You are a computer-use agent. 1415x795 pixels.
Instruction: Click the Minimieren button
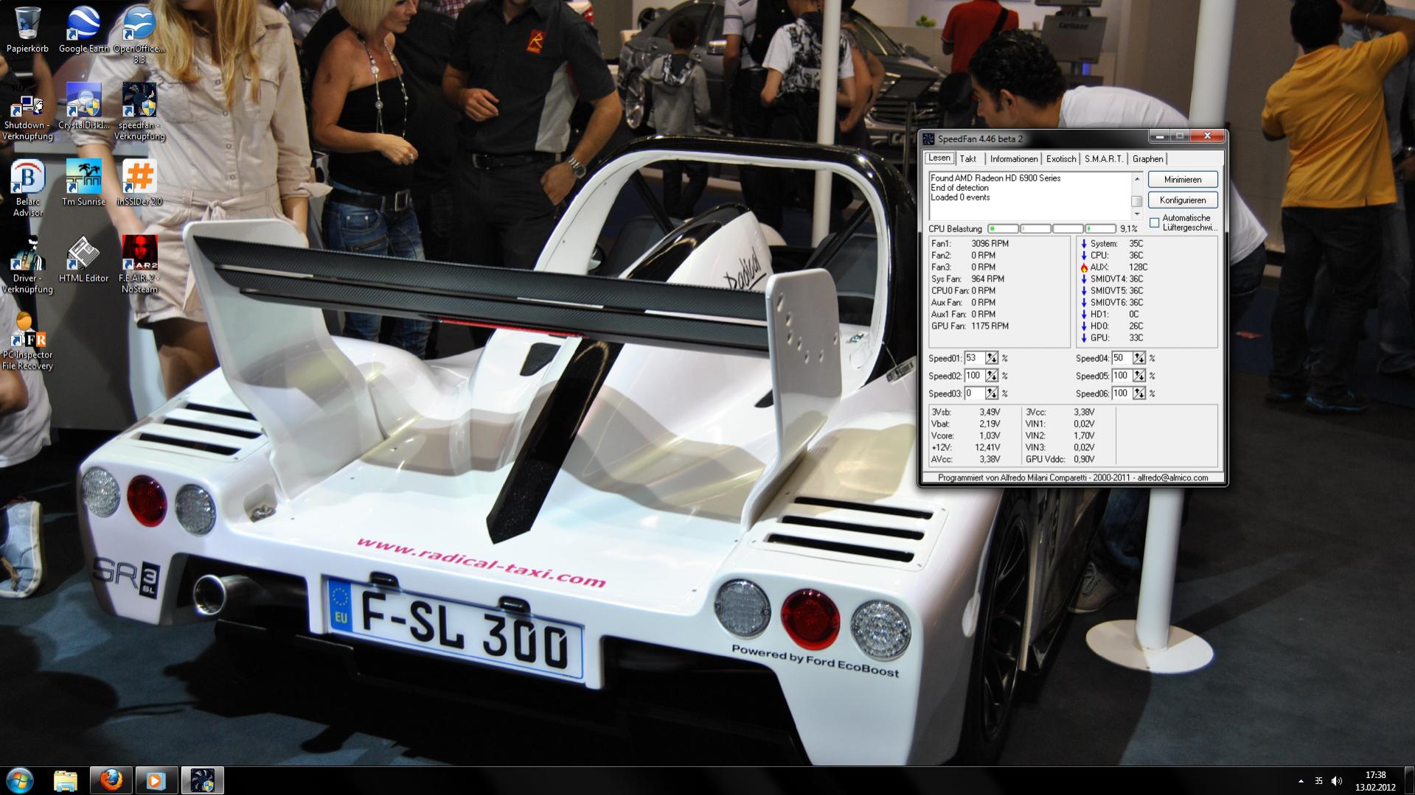click(x=1183, y=180)
